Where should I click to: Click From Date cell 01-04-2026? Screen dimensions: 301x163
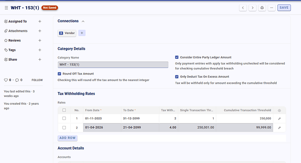[102, 128]
